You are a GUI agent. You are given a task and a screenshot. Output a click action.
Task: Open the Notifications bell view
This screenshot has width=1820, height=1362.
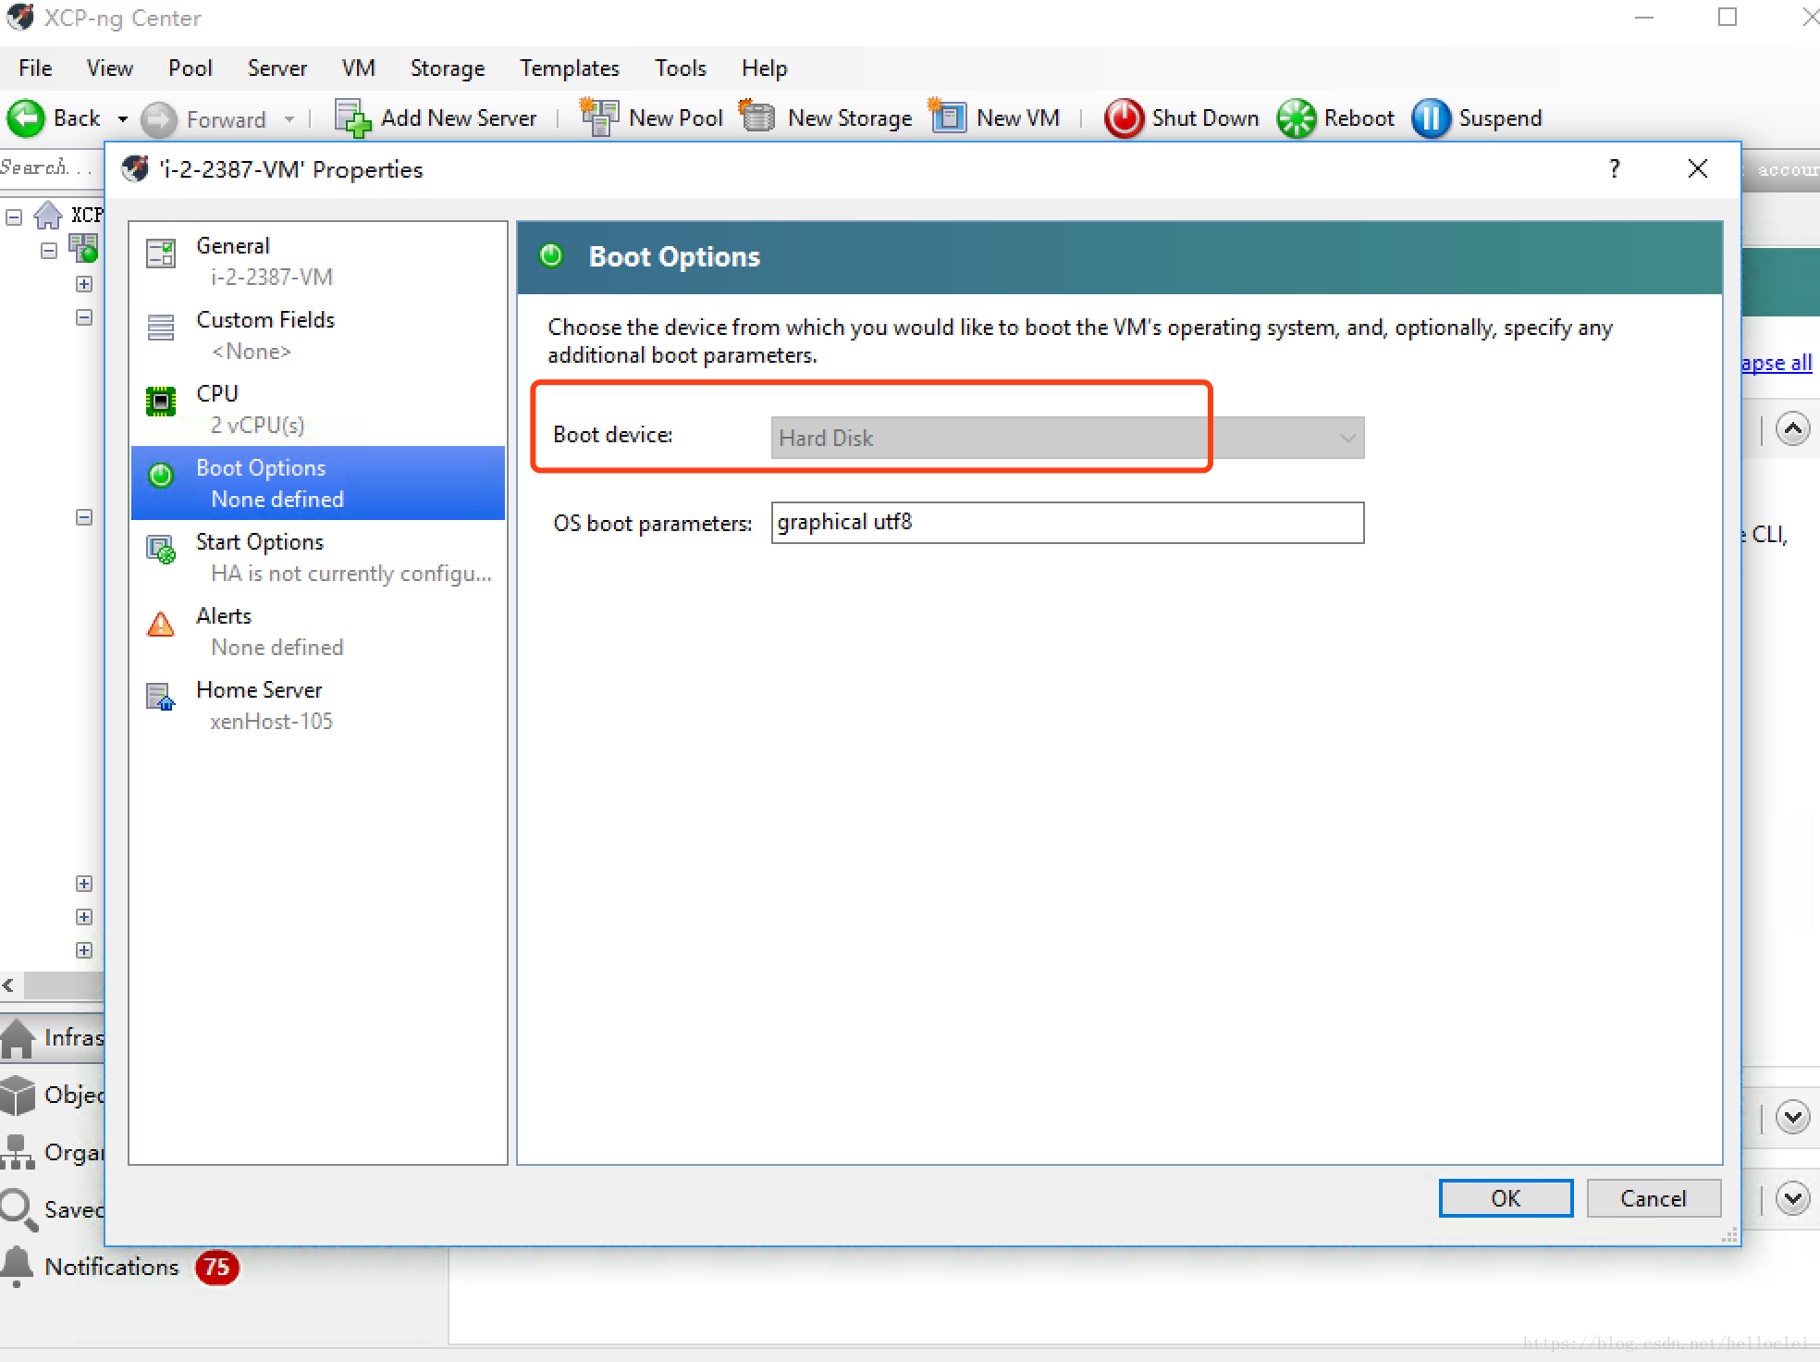coord(18,1267)
